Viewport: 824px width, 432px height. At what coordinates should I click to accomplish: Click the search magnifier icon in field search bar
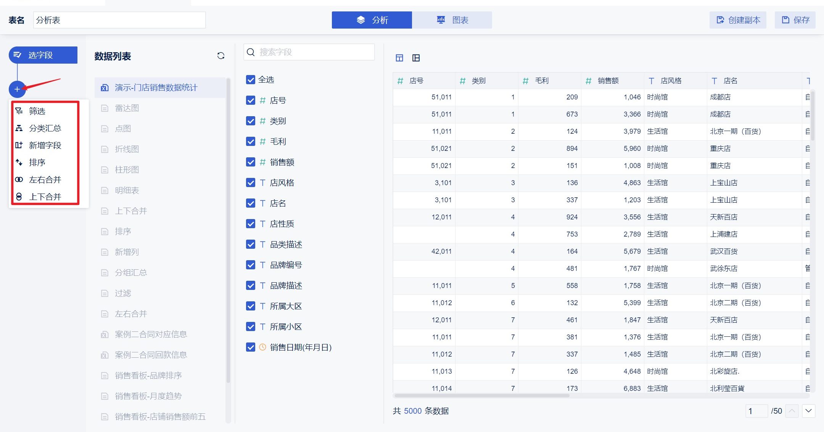point(251,52)
